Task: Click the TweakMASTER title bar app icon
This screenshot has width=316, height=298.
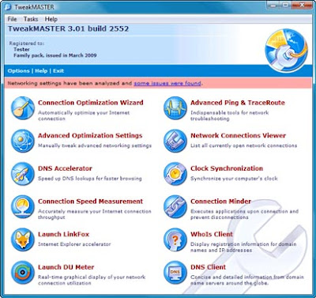Action: [8, 7]
